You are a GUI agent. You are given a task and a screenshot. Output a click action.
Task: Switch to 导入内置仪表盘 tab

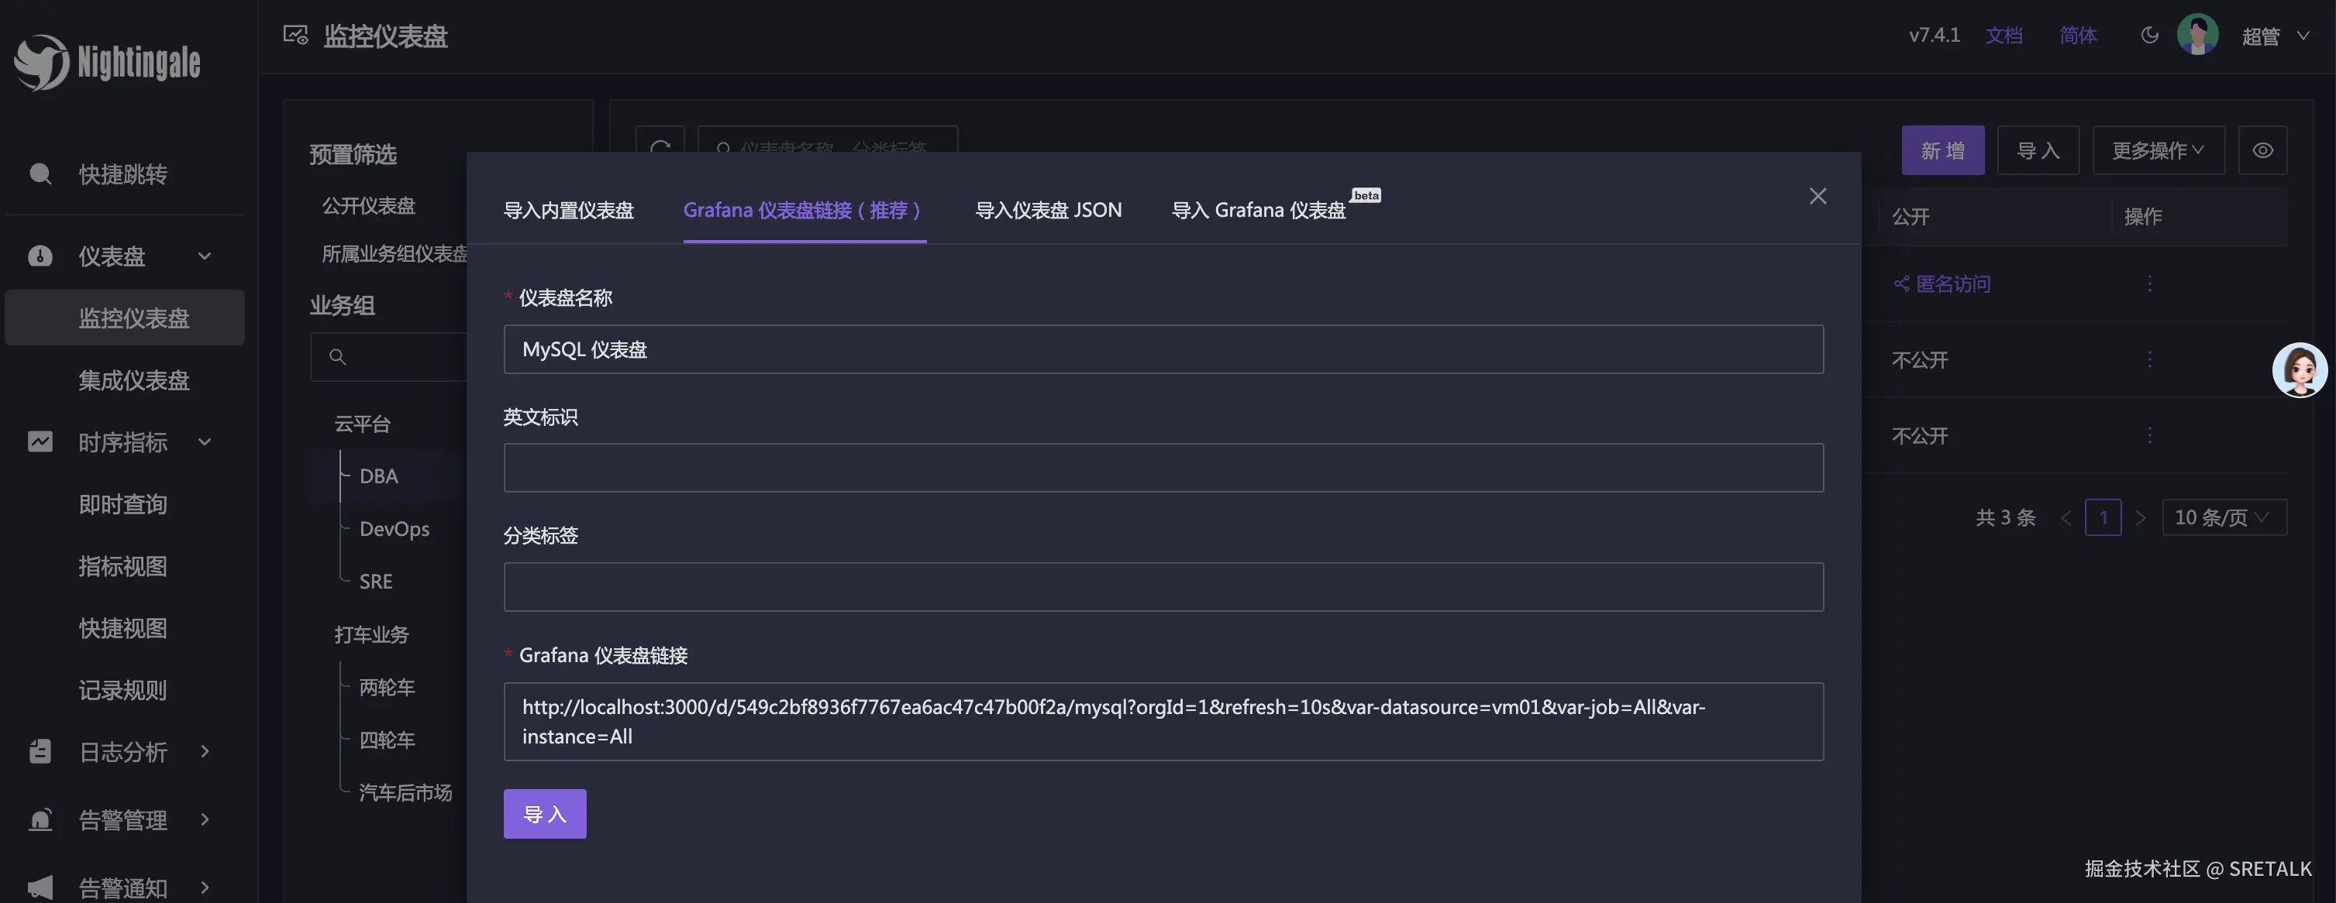click(x=569, y=210)
